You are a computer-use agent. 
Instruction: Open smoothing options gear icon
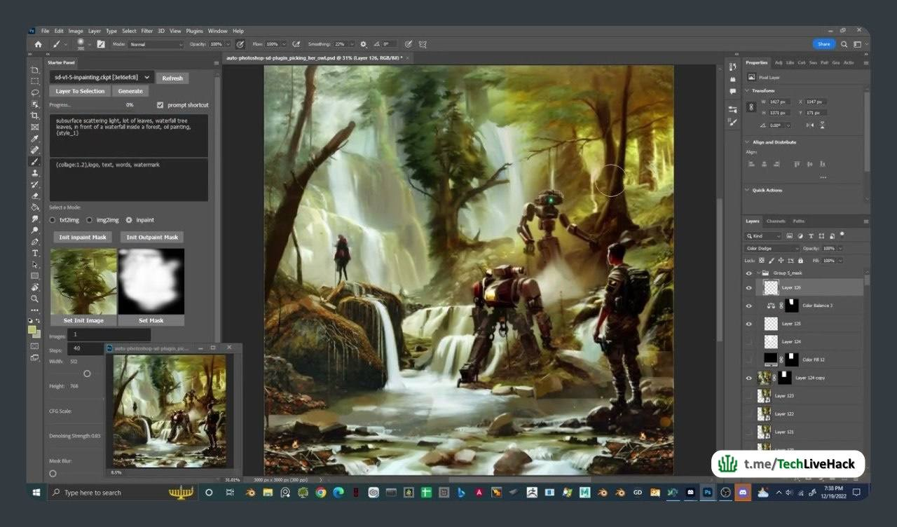(x=363, y=44)
